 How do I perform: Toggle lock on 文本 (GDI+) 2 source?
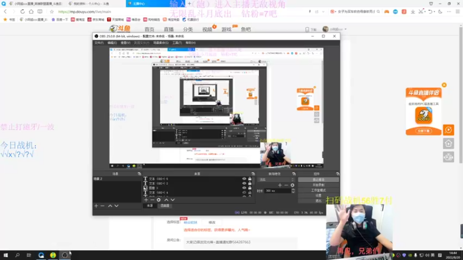(250, 183)
